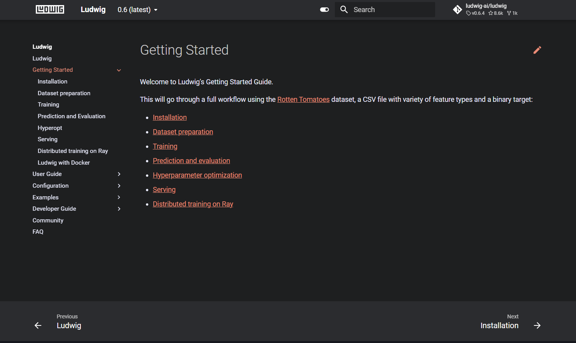Follow the Rotten Tomatoes dataset link
Screen dimensions: 576x343
tap(303, 100)
